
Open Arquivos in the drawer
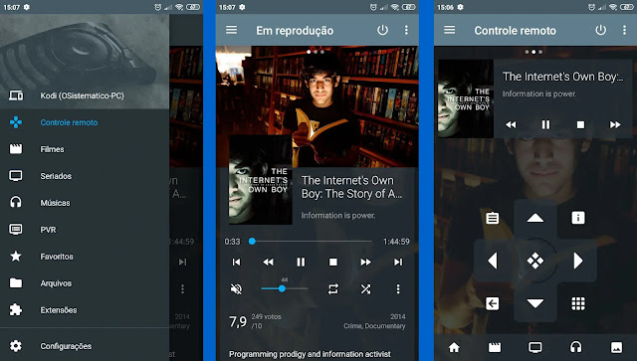85,283
